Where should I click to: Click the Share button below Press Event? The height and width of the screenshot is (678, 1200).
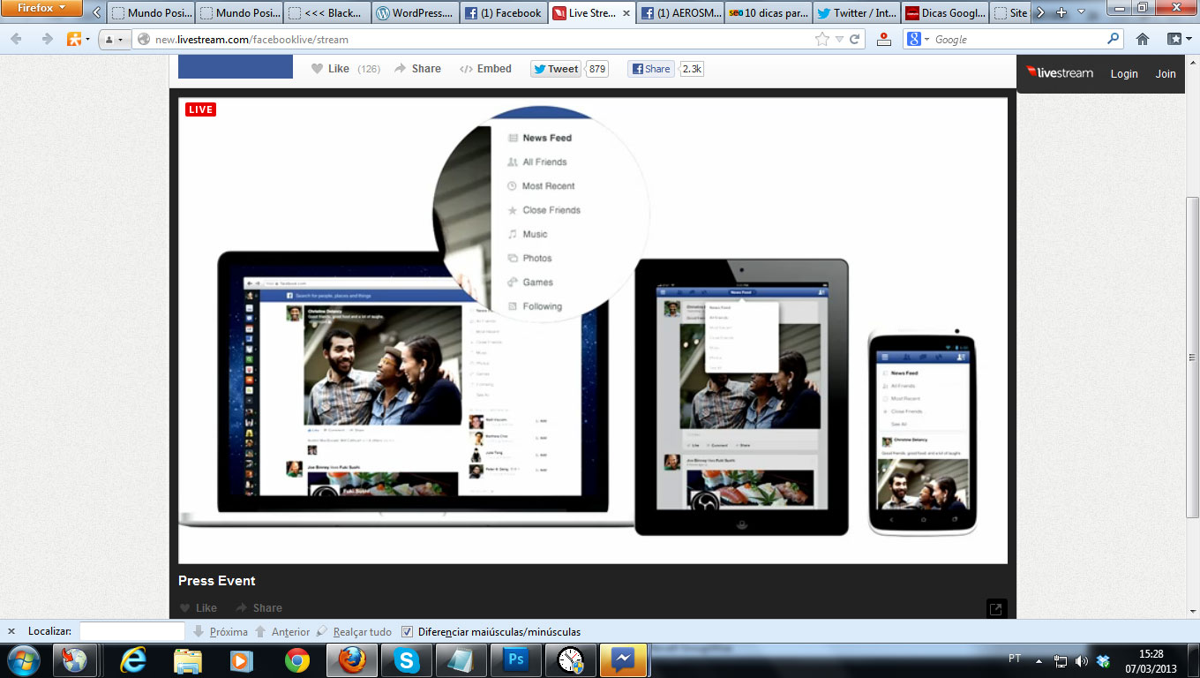click(x=259, y=607)
